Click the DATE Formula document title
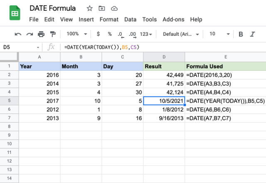266x183 pixels. (x=53, y=8)
